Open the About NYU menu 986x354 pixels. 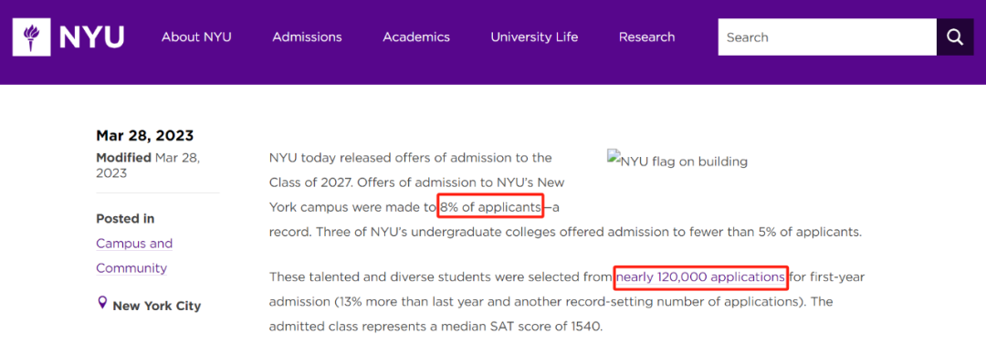point(196,37)
